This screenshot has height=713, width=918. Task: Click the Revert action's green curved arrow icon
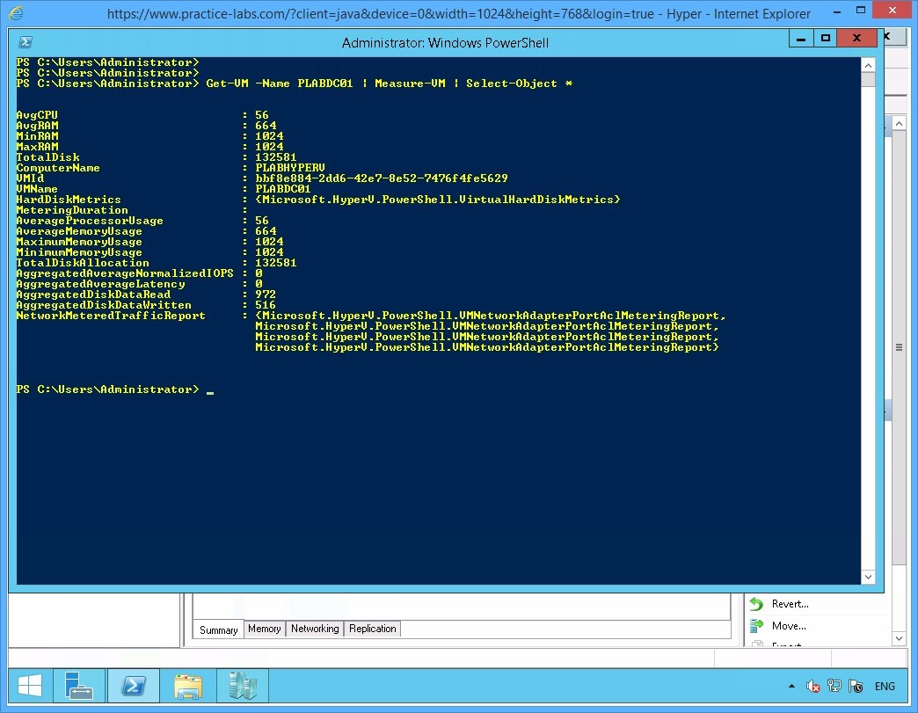[x=758, y=603]
